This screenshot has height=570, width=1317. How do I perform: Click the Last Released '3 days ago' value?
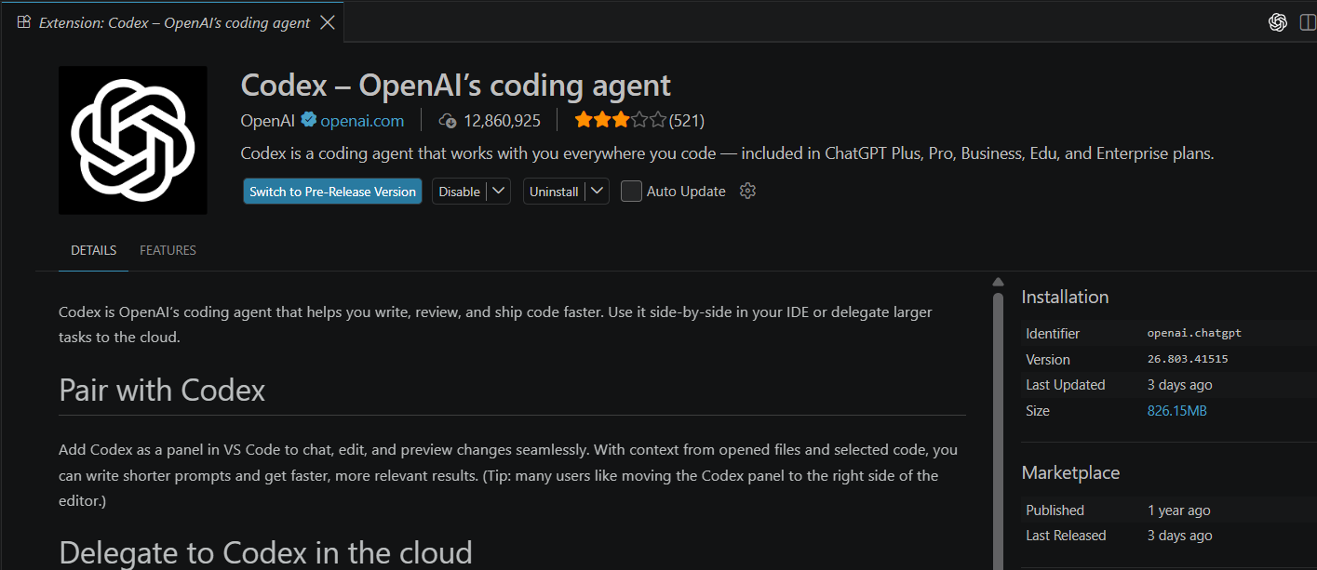[x=1179, y=536]
